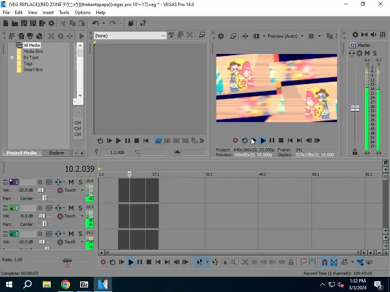This screenshot has height=292, width=390.
Task: Open the Tools menu
Action: (64, 13)
